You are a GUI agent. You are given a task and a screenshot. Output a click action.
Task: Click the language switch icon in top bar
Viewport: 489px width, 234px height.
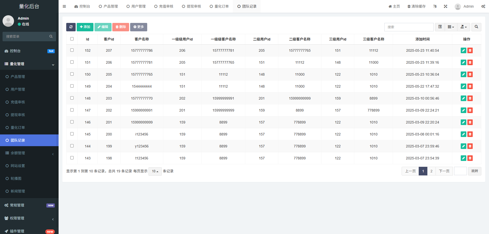click(435, 6)
